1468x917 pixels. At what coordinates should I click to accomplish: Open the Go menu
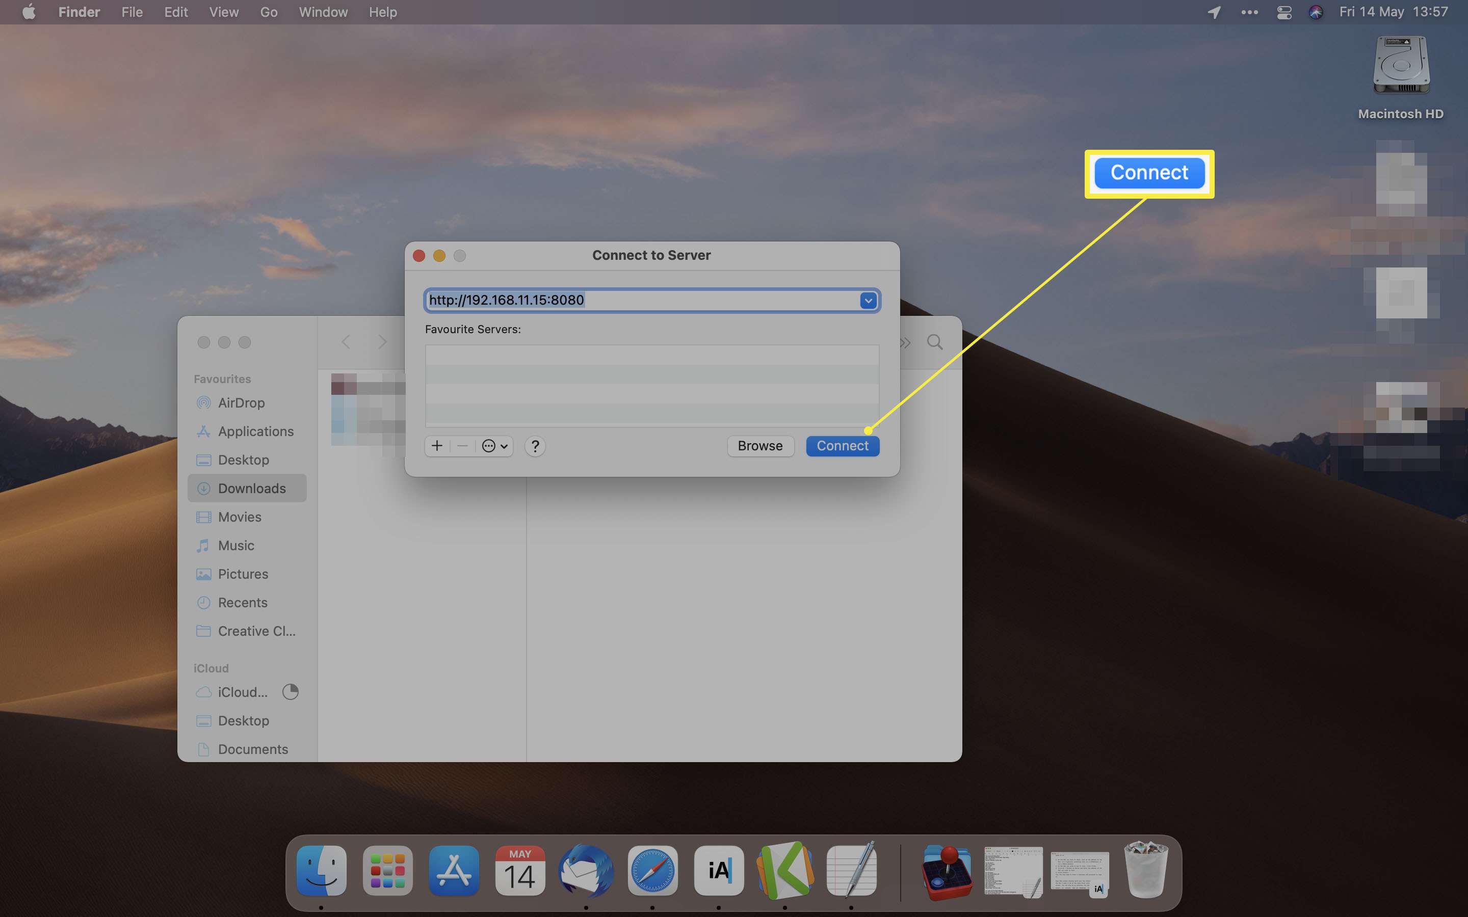(269, 12)
